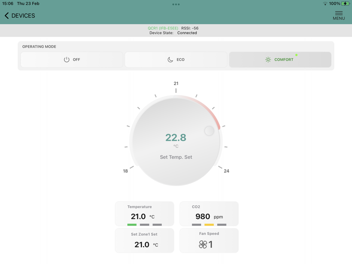Tap the Set Temp. Set label

tap(176, 157)
